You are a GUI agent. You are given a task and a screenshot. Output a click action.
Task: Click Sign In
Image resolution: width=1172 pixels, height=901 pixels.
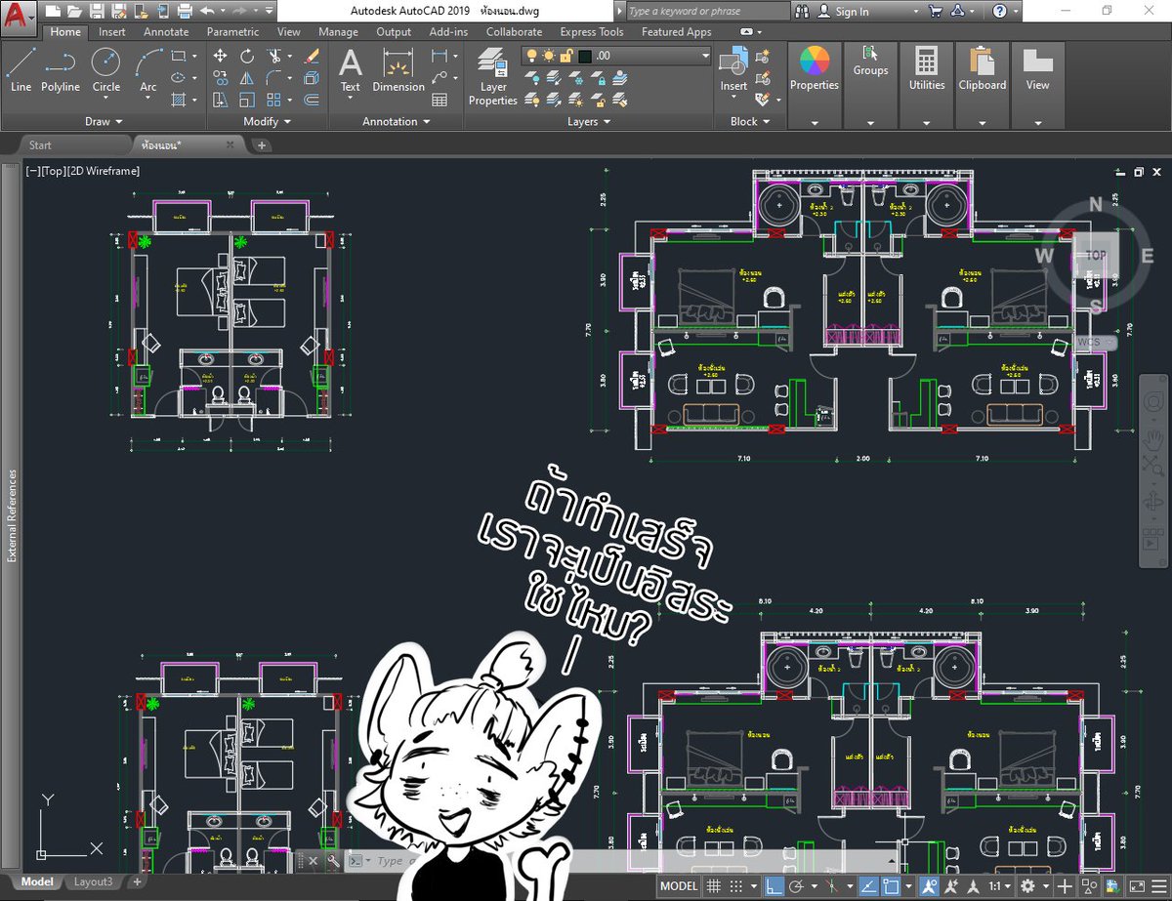tap(853, 12)
